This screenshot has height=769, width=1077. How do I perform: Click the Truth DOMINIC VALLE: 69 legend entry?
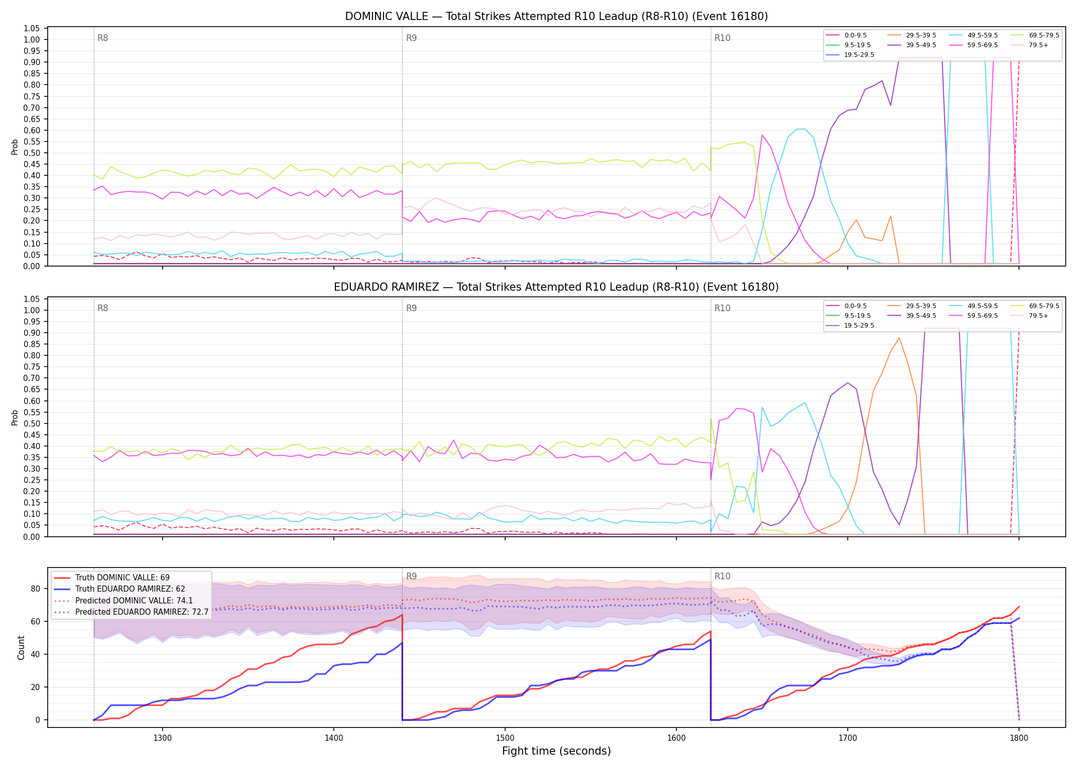112,578
